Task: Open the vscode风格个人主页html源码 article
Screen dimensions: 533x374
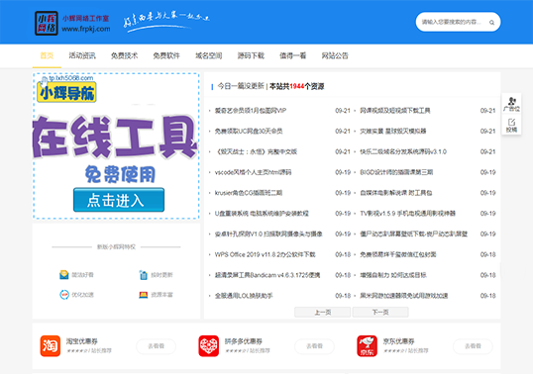Action: (x=253, y=172)
